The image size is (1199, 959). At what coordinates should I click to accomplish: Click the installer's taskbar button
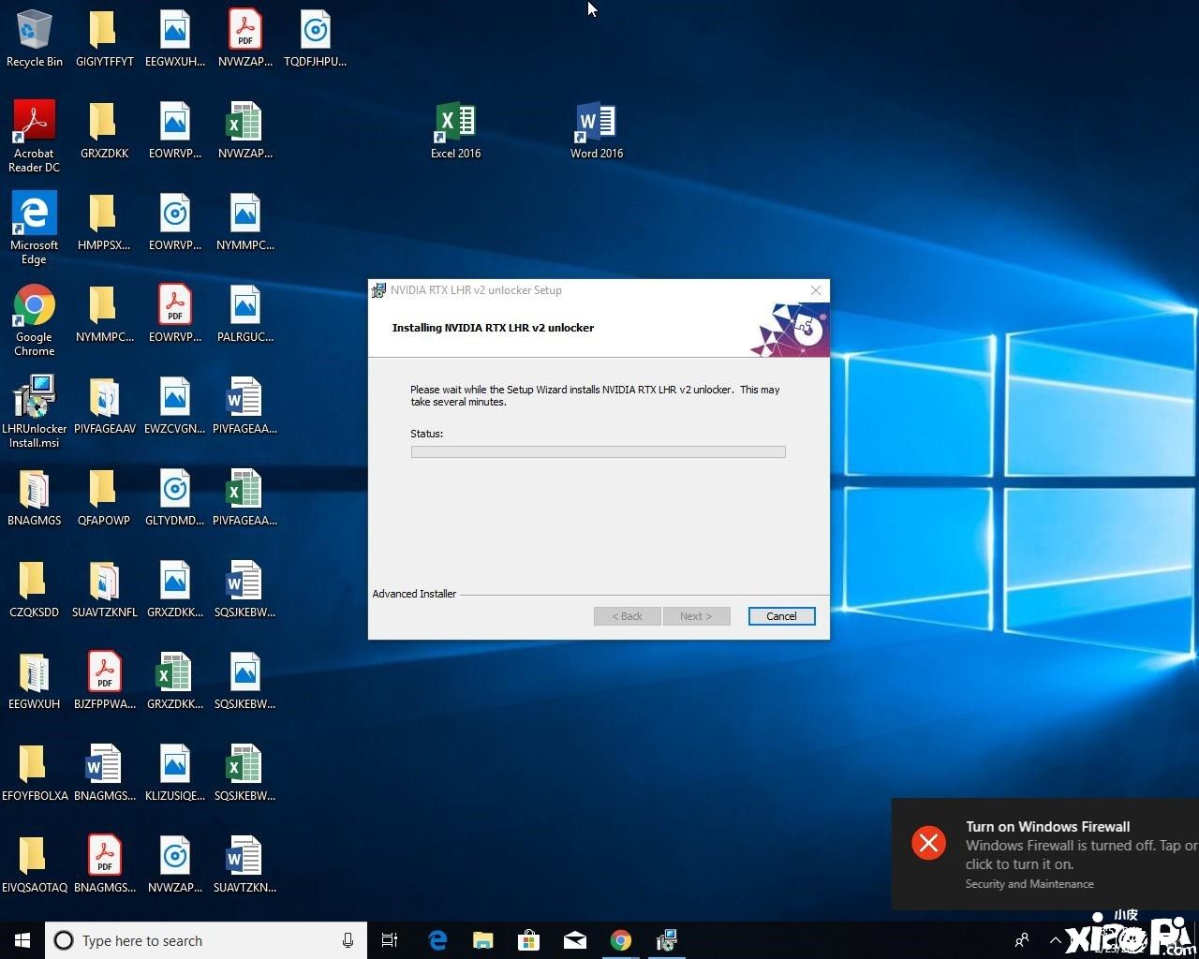point(667,940)
